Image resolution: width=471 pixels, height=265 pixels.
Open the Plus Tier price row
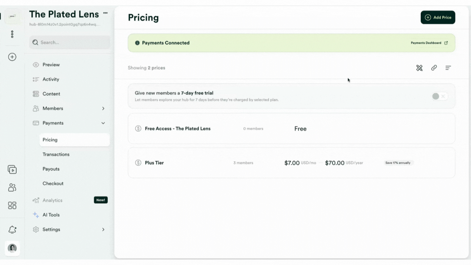pos(291,163)
